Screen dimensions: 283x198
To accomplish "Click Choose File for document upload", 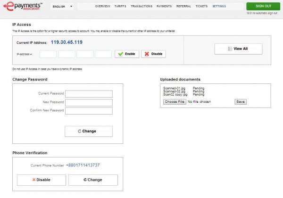I will click(174, 102).
